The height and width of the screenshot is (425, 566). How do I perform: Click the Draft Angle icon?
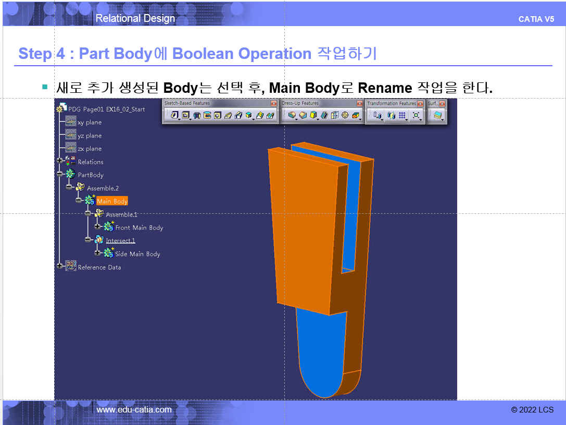click(x=313, y=115)
